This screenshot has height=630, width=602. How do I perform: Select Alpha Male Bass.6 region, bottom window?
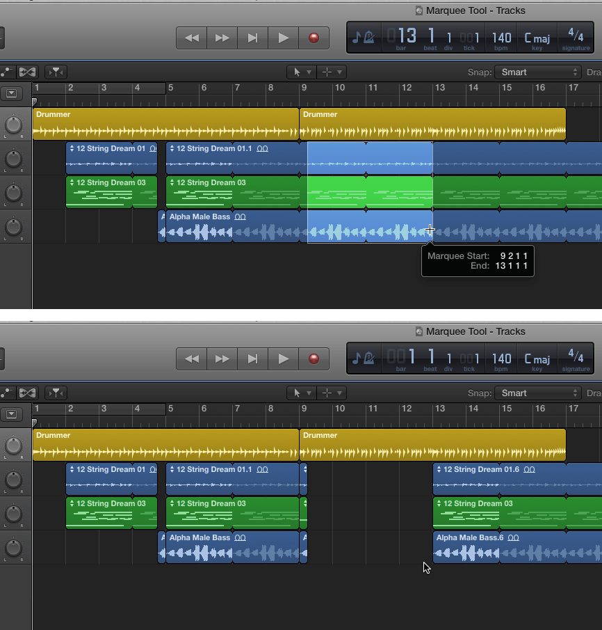[517, 547]
